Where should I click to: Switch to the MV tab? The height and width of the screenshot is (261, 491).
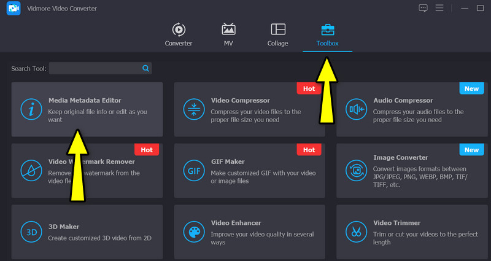pyautogui.click(x=228, y=35)
